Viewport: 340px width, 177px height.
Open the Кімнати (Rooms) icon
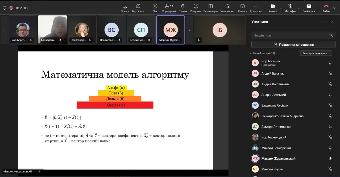(x=242, y=6)
